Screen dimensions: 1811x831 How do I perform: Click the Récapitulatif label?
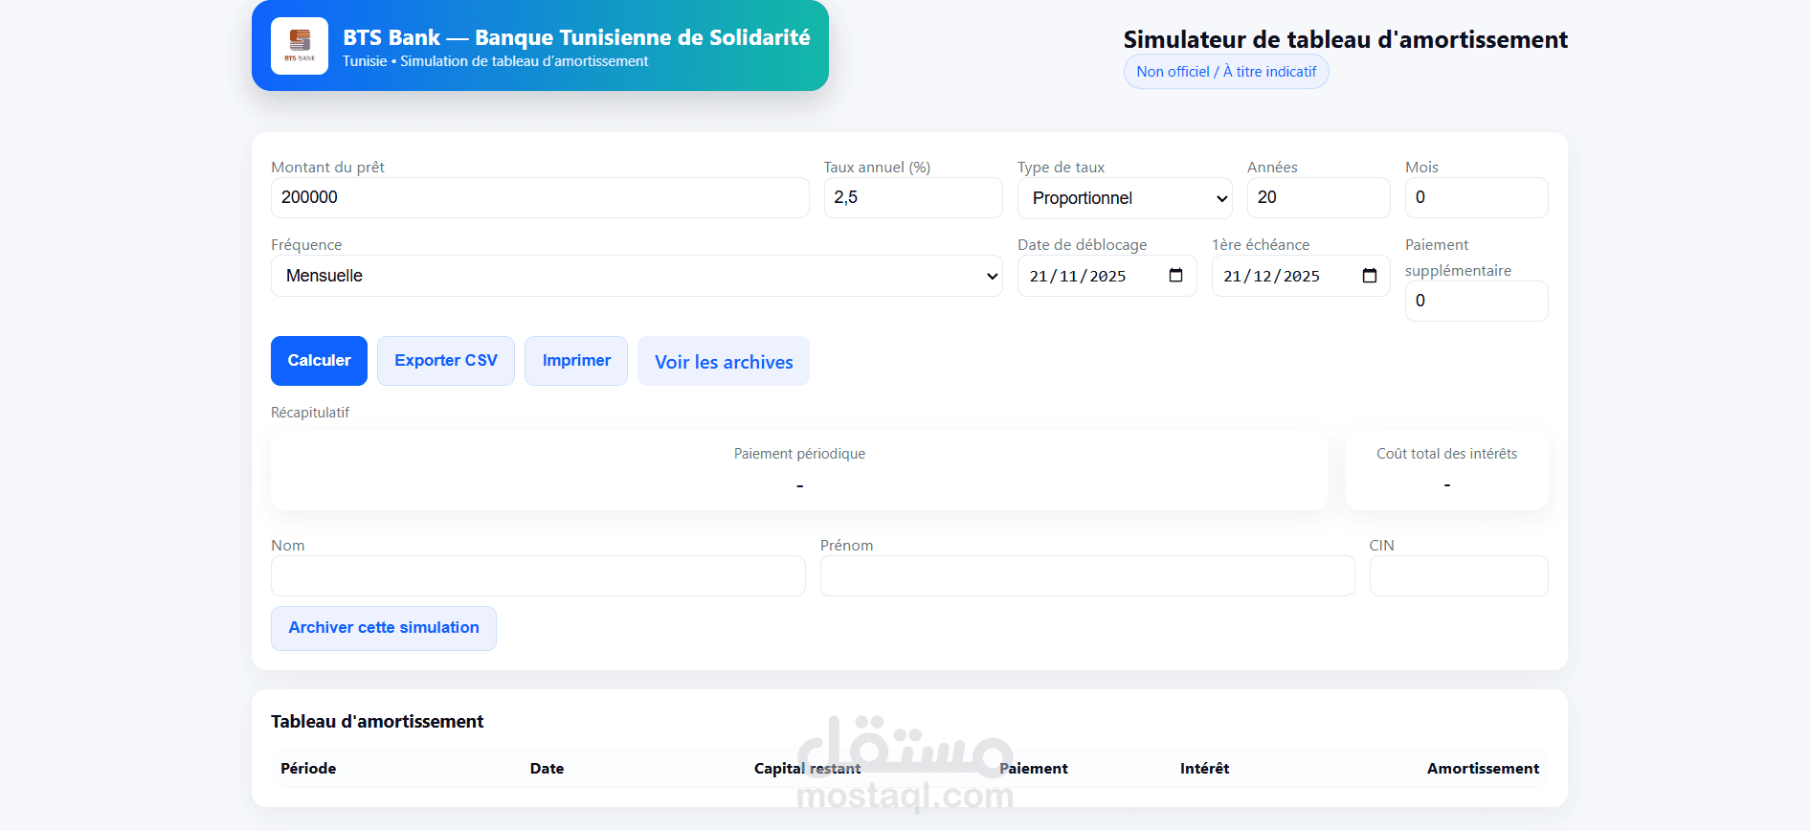coord(310,413)
